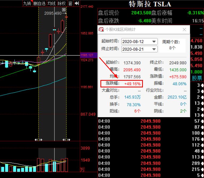The image size is (204, 178).
Task: Toggle the 均线 moving average button
Action: coord(52,3)
